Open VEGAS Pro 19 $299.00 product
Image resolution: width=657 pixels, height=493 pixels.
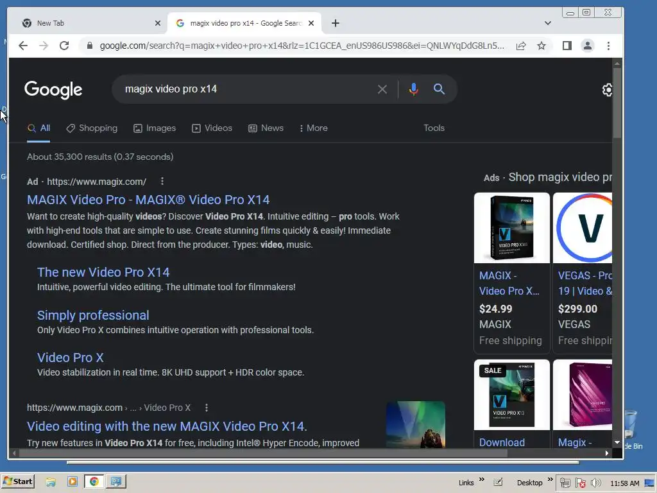point(585,283)
